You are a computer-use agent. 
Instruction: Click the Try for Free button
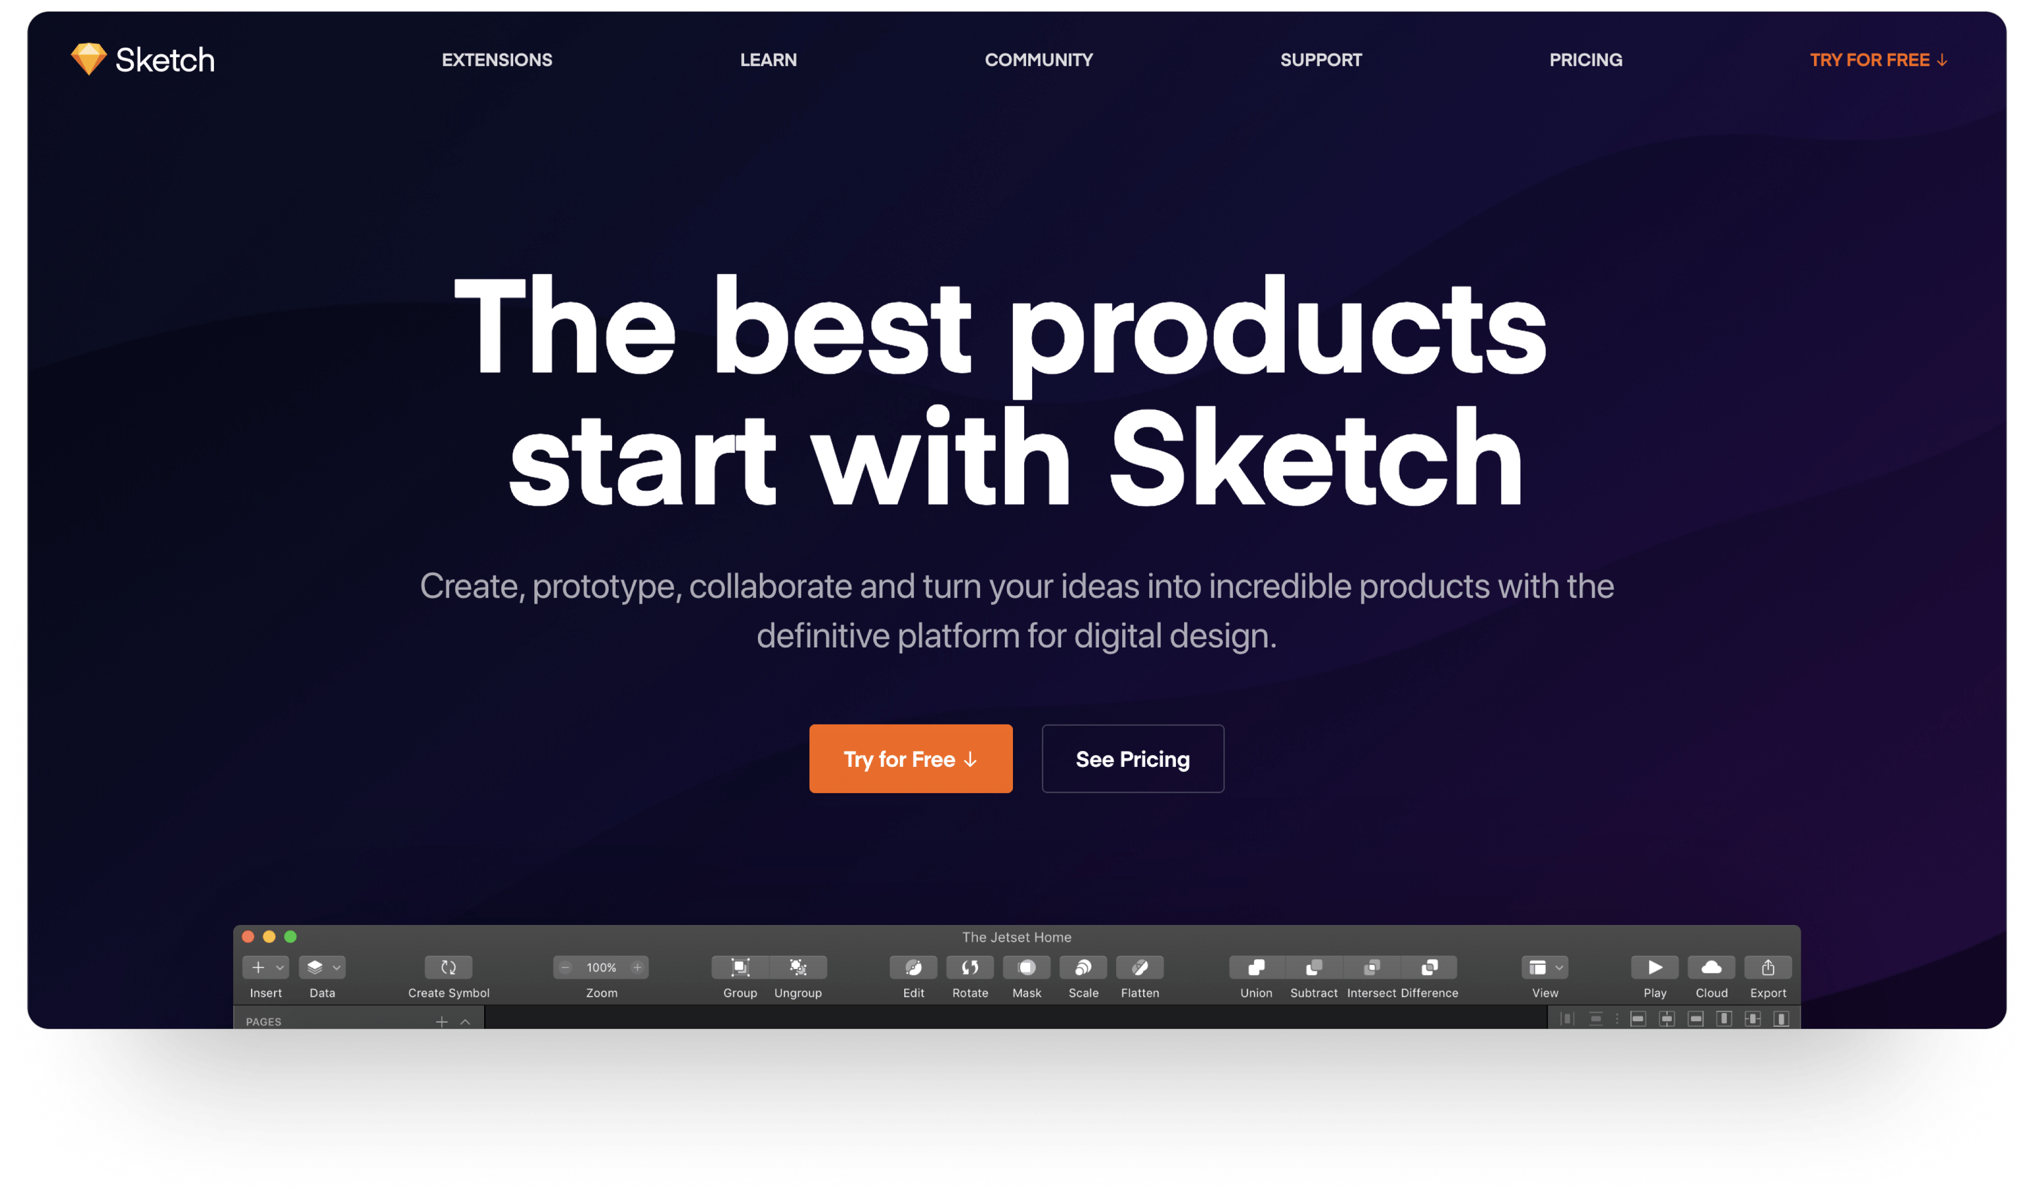click(912, 759)
